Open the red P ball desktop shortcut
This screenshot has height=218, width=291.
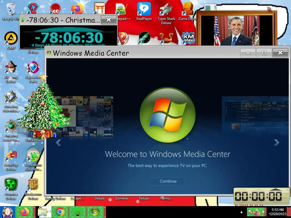[x=123, y=38]
